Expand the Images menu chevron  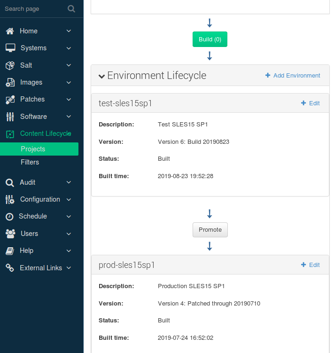point(69,83)
